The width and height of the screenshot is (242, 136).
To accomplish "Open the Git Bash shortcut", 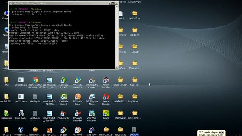I will point(64,131).
